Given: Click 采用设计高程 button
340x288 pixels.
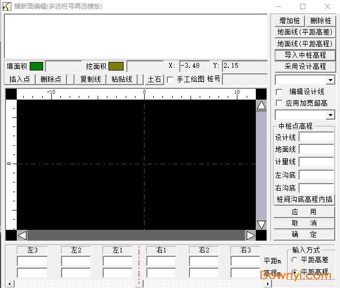Looking at the screenshot, I should pyautogui.click(x=305, y=67).
